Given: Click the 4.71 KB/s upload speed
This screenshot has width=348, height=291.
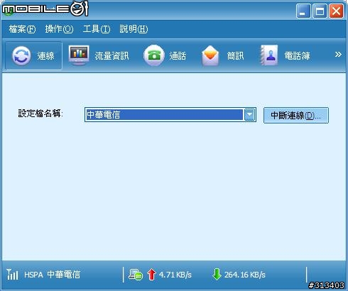Looking at the screenshot, I should (175, 275).
